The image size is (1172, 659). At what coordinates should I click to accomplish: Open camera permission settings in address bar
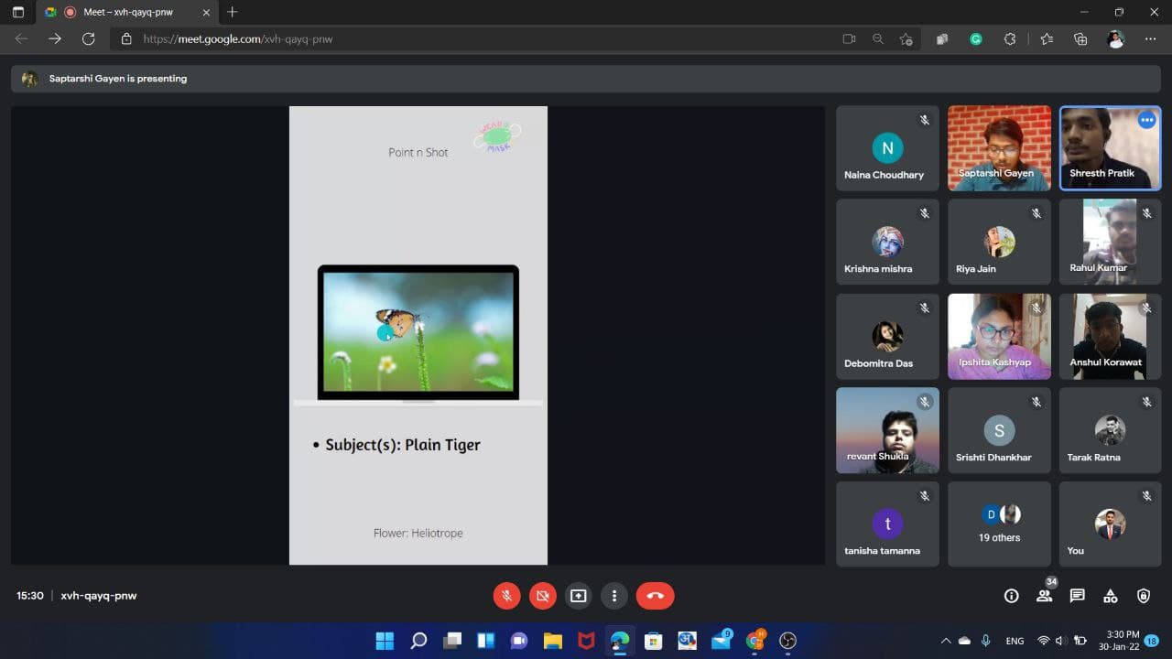(849, 39)
